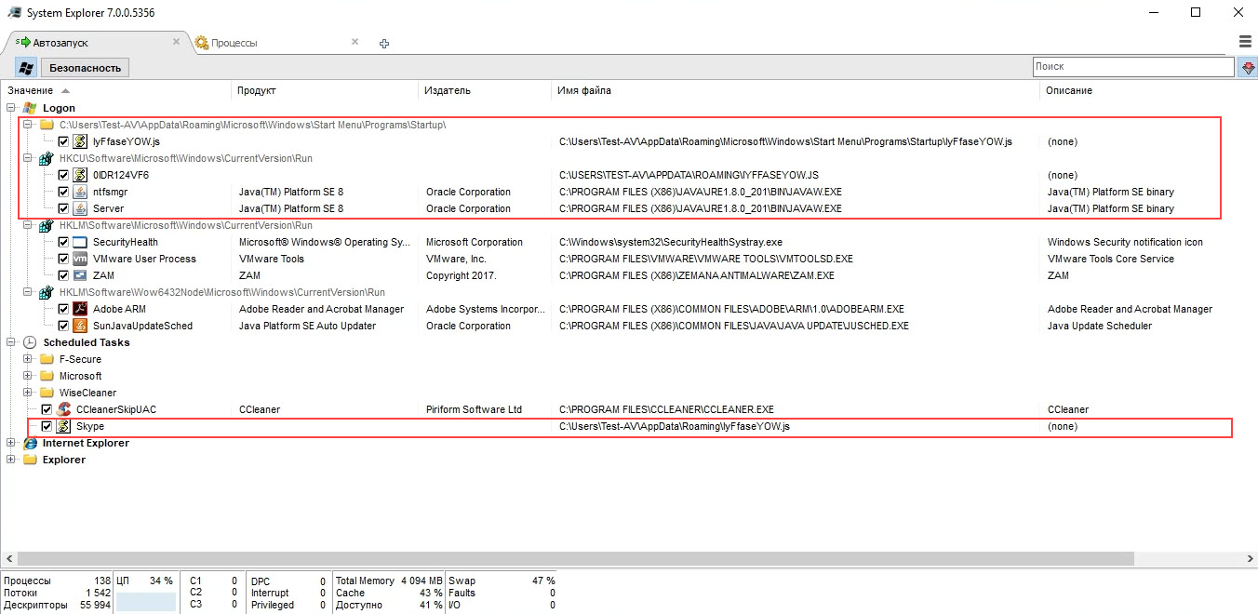
Task: Click the Windows flag toolbar icon
Action: (x=26, y=67)
